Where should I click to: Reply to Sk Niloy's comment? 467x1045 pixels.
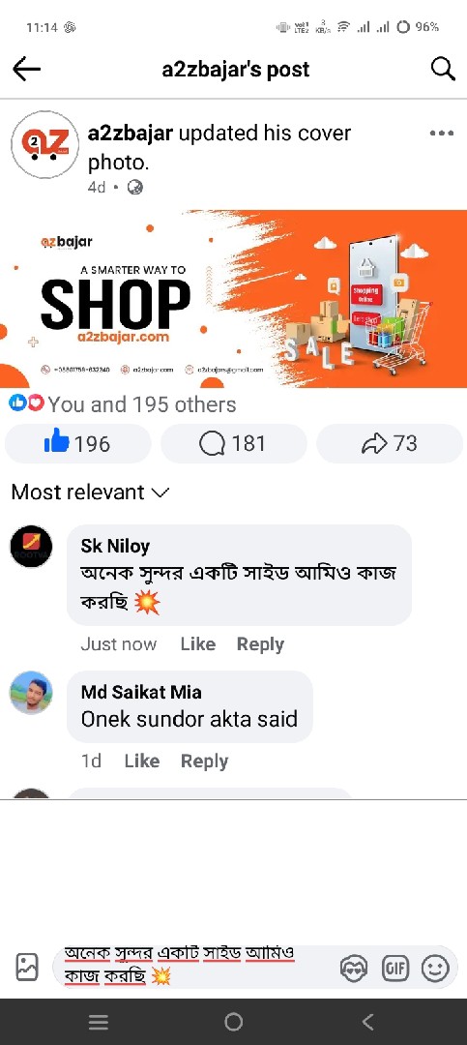pyautogui.click(x=260, y=644)
